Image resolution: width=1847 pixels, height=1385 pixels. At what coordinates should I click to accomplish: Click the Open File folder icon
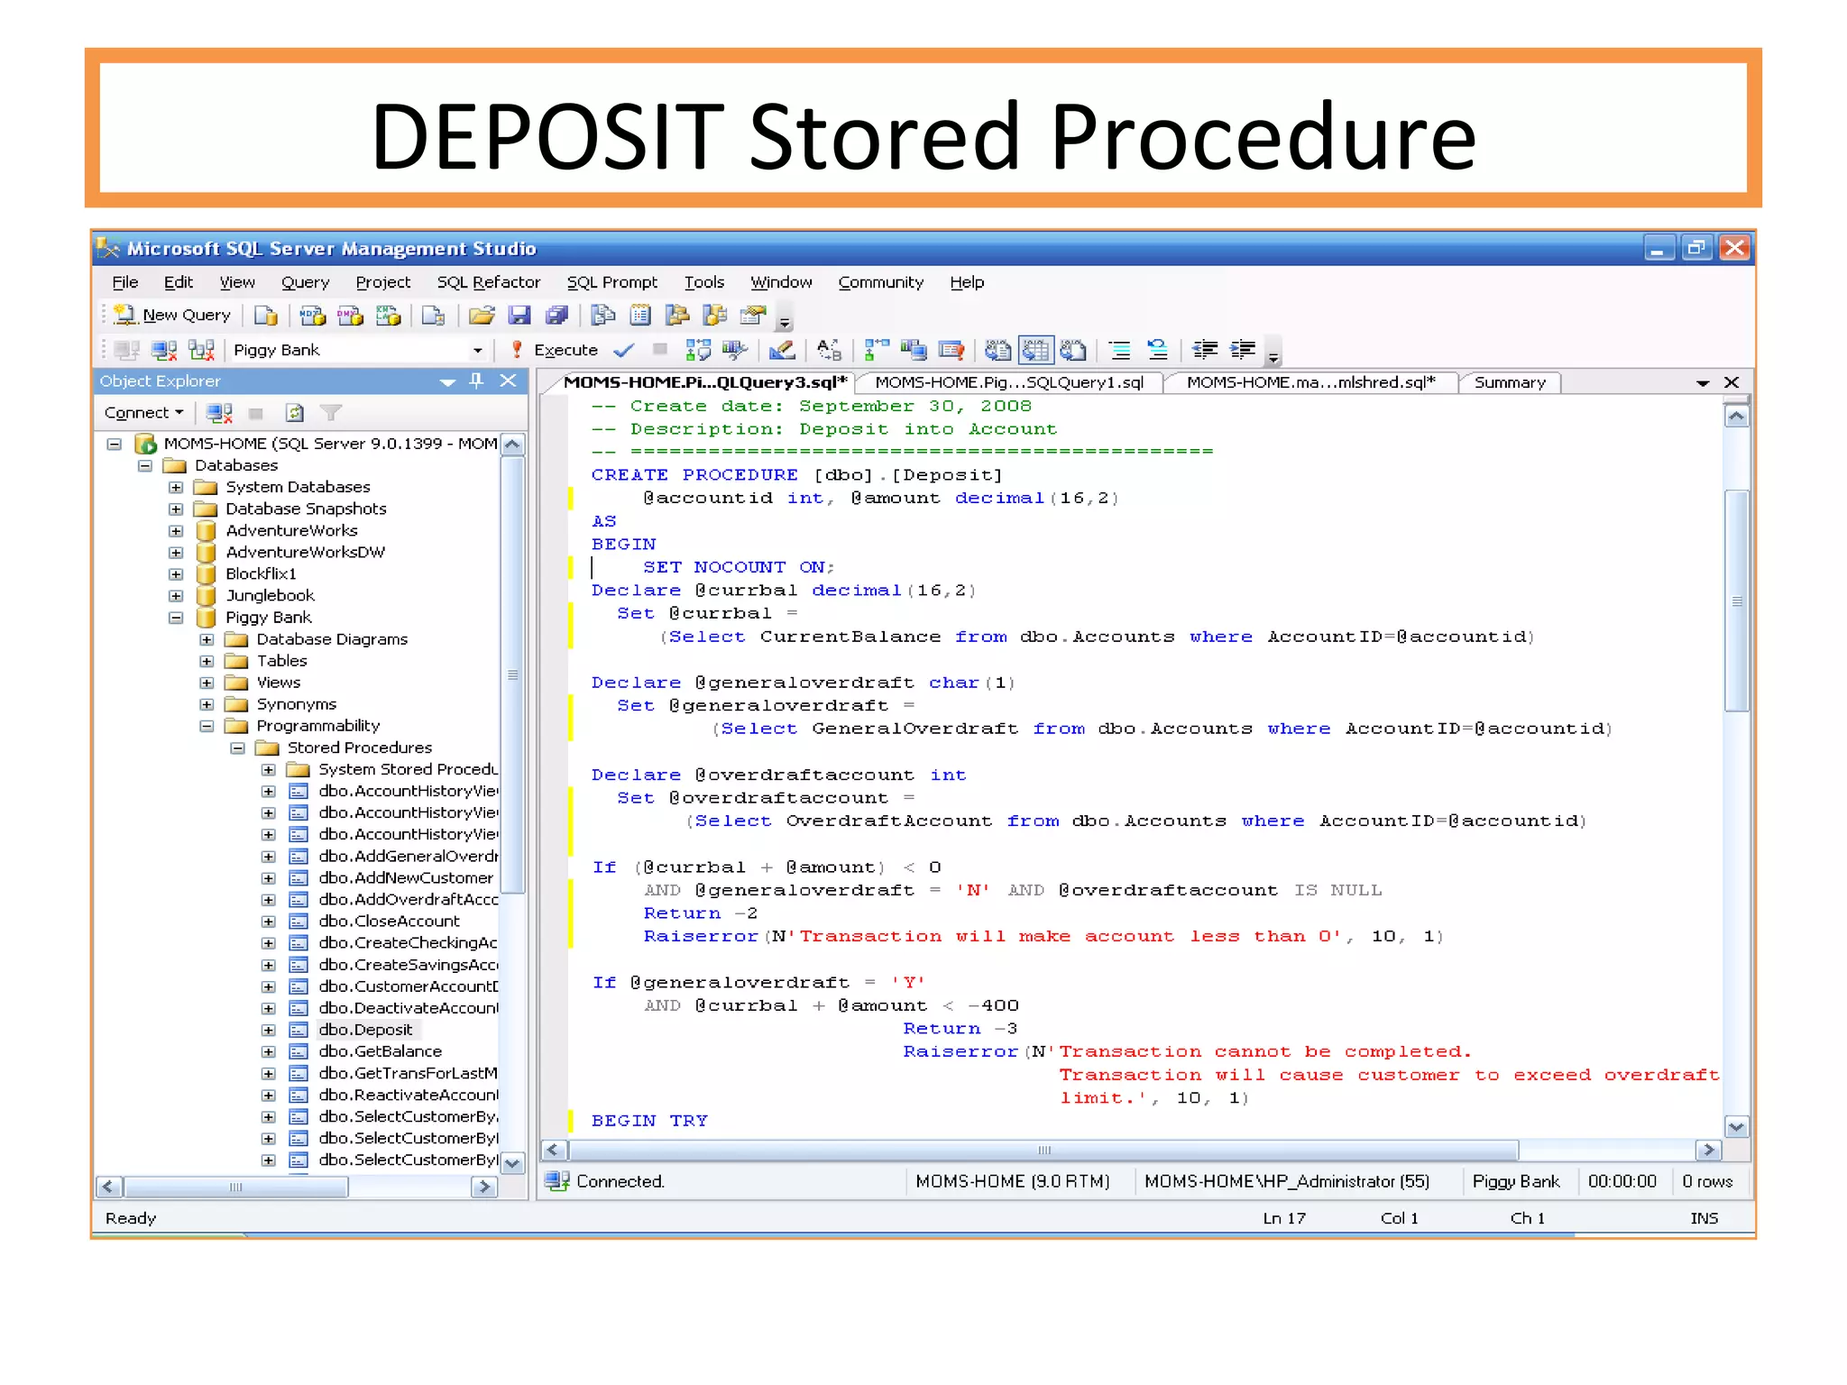482,315
